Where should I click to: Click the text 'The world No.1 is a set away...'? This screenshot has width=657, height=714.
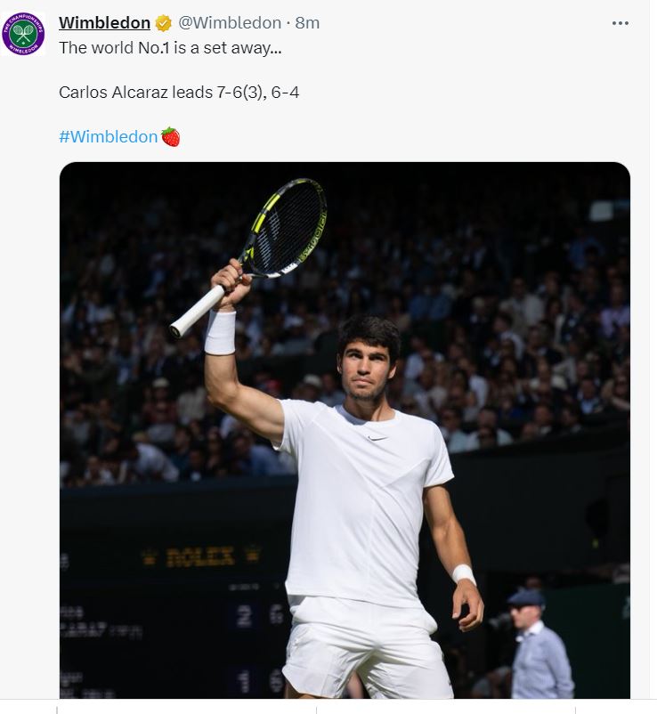click(x=170, y=48)
